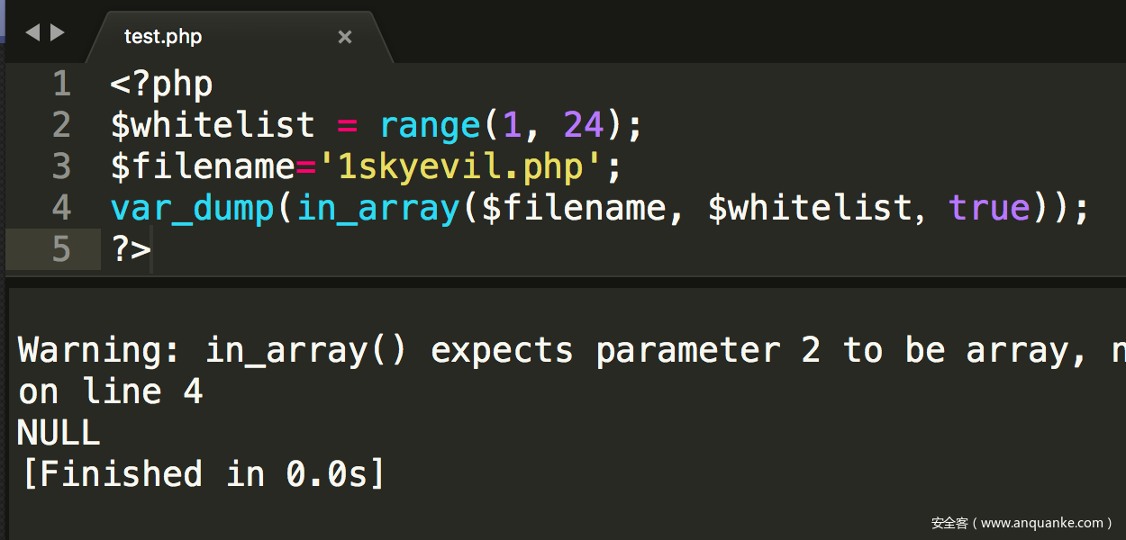This screenshot has height=540, width=1126.
Task: Click the range function call
Action: [431, 125]
